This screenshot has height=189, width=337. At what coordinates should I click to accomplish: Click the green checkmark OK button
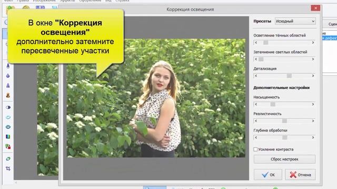tap(268, 175)
